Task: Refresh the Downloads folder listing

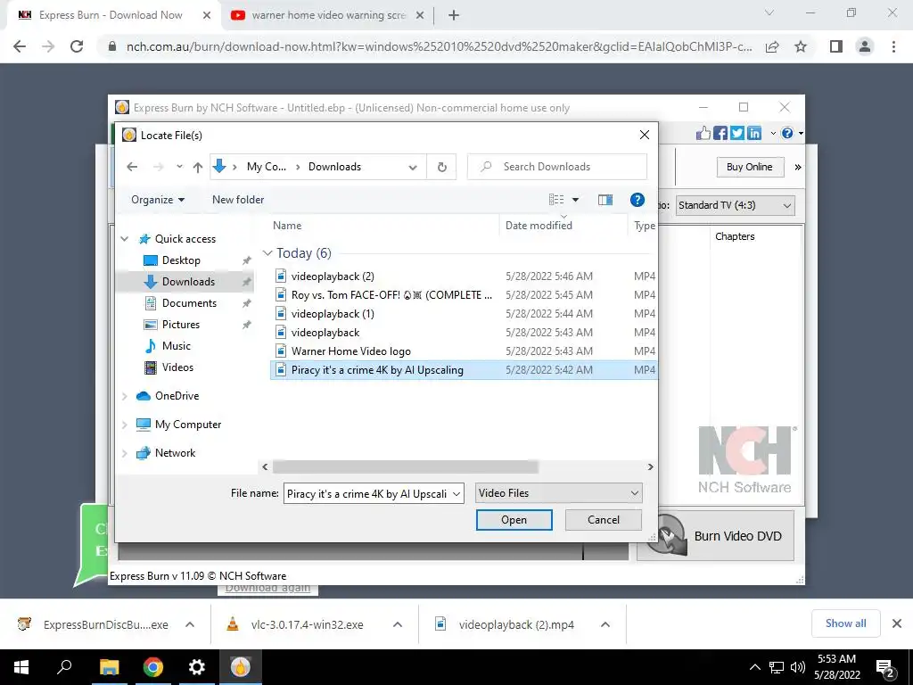Action: pos(442,167)
